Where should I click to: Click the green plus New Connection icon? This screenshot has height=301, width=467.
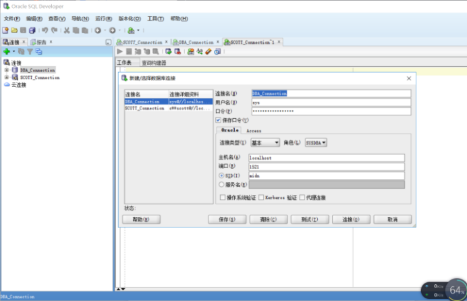click(7, 51)
